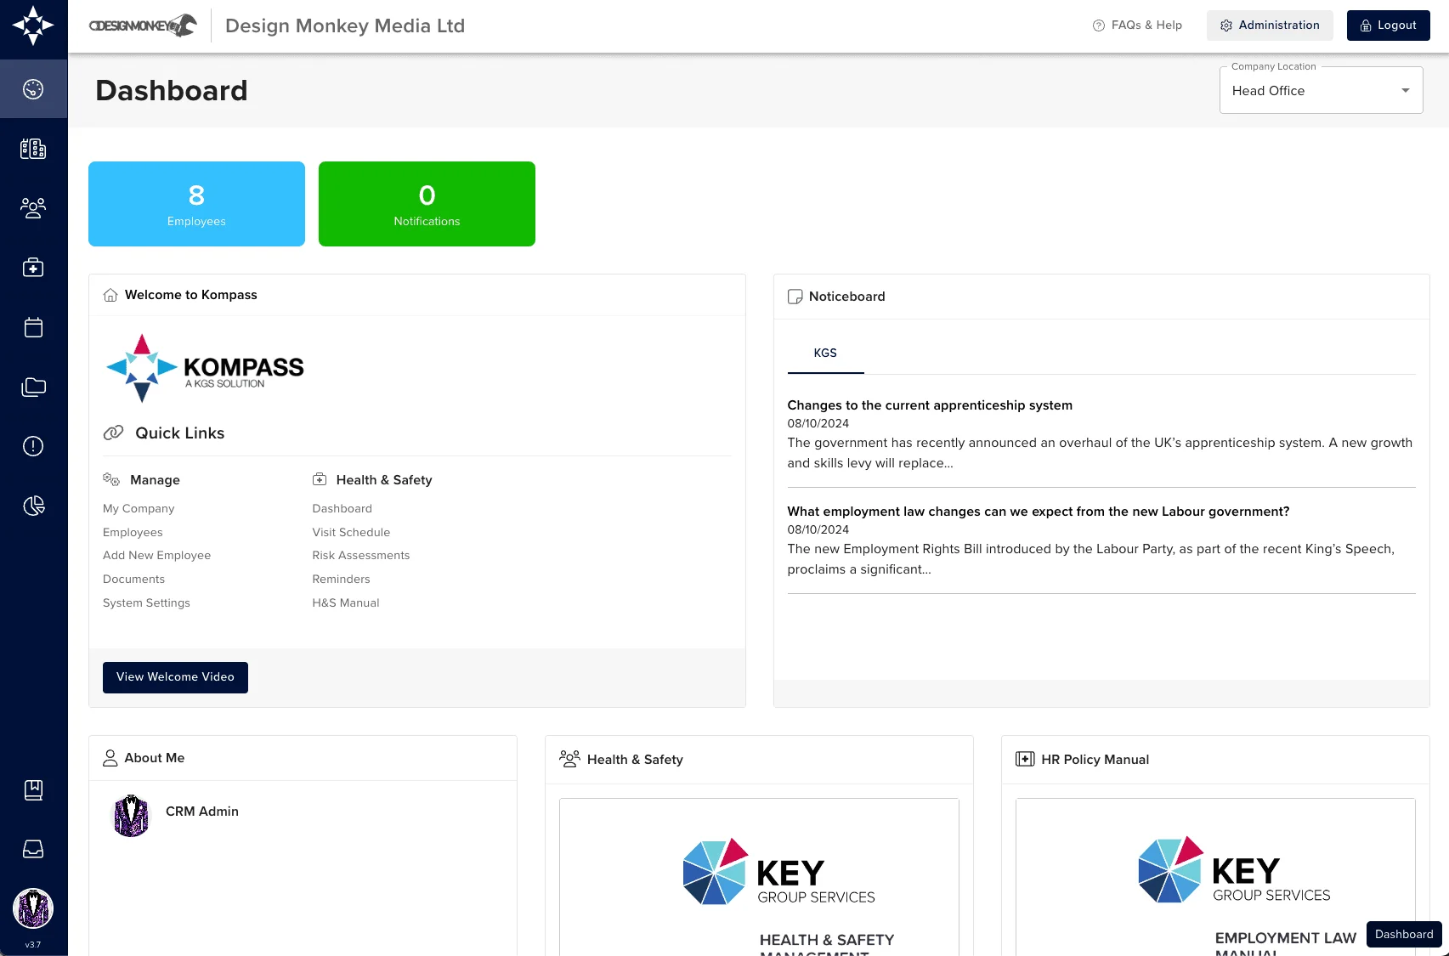This screenshot has width=1449, height=956.
Task: Select the KGS noticeboard tab
Action: [825, 354]
